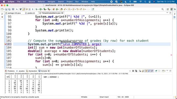
Task: Click the Previous Annotation icon
Action: point(73,9)
